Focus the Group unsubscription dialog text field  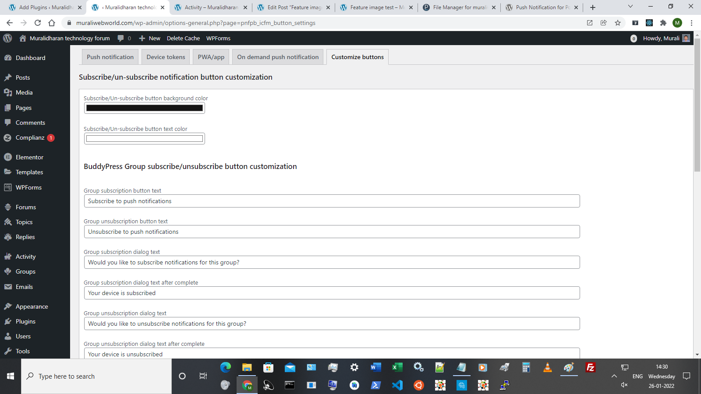[x=332, y=324]
